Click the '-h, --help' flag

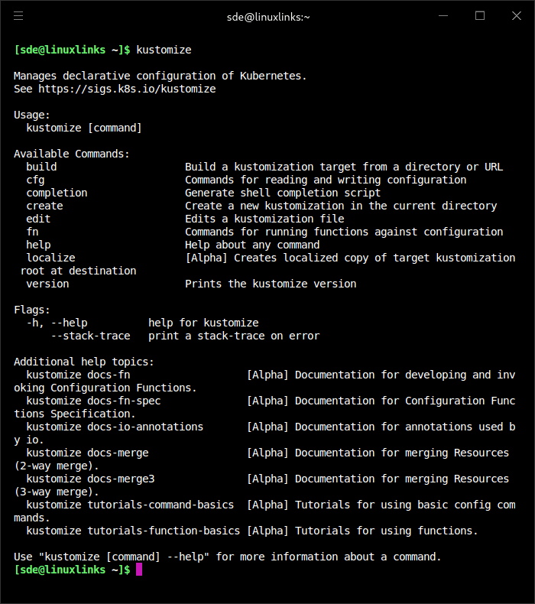[x=57, y=323]
